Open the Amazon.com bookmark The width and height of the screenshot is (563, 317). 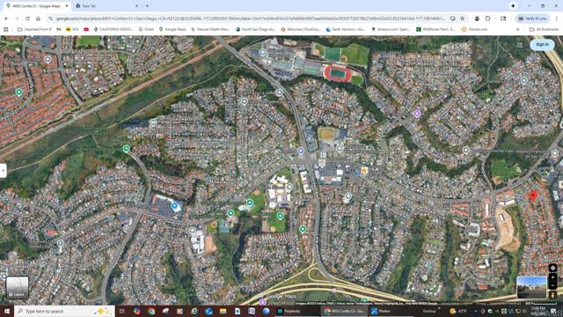(391, 29)
